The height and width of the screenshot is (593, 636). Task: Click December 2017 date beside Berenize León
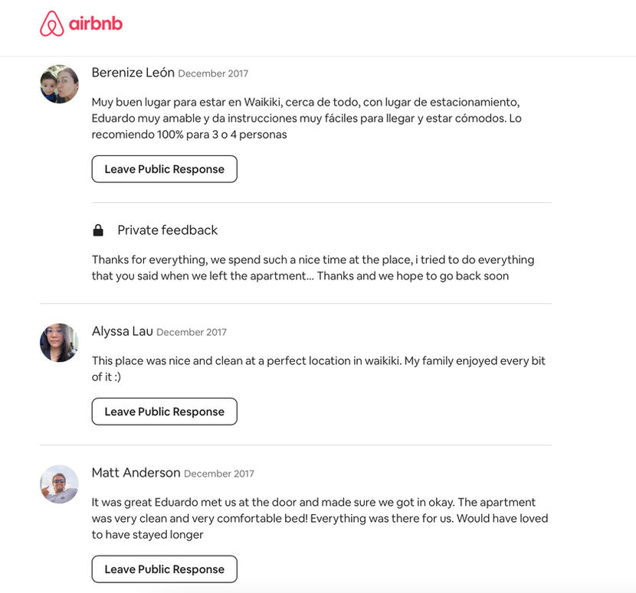pyautogui.click(x=213, y=74)
